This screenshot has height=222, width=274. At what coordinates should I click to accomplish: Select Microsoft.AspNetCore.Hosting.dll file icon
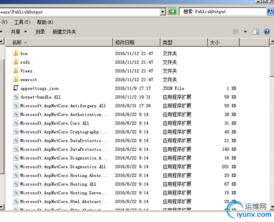(x=16, y=184)
